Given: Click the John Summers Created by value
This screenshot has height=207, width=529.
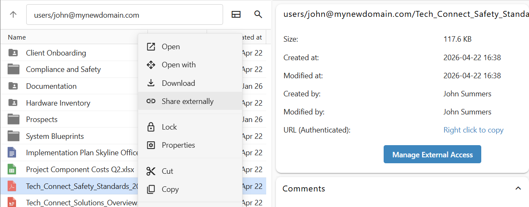Looking at the screenshot, I should (x=467, y=94).
